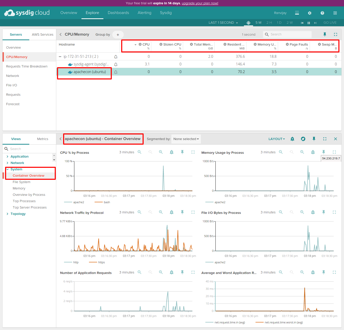Screen dimensions: 344x330
Task: Click the table Search input field
Action: click(287, 34)
